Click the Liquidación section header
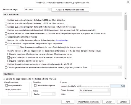 [62, 74]
